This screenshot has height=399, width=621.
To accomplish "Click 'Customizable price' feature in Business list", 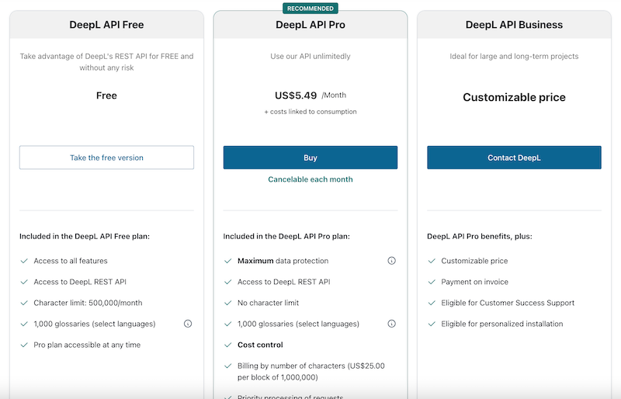I will coord(474,261).
